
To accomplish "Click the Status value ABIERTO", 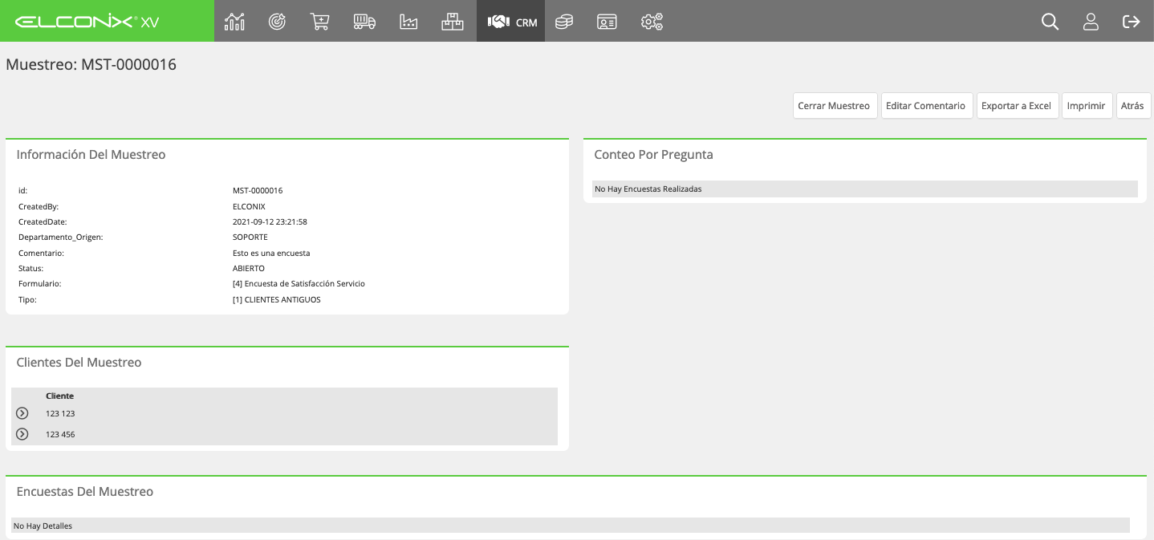I will point(249,269).
